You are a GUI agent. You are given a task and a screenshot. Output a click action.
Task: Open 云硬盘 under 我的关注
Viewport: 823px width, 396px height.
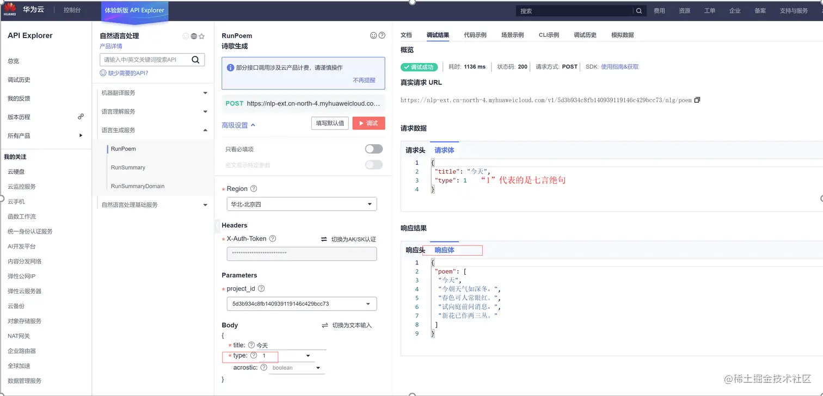(x=16, y=171)
